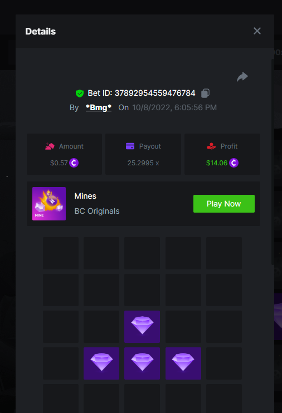
Task: Select the rightmost diamond tile in fourth row
Action: (183, 363)
